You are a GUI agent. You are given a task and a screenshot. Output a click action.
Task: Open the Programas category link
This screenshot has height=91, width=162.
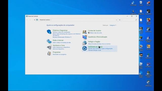[x=56, y=52]
